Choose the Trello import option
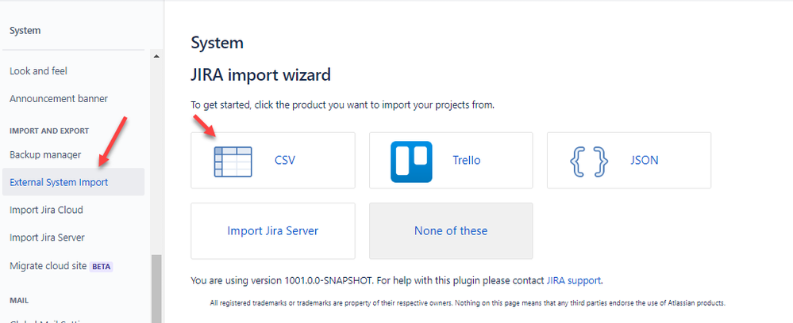 (x=451, y=161)
